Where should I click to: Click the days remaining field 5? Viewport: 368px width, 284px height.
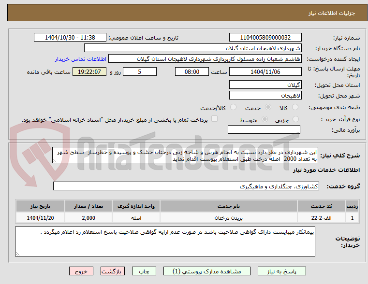point(140,71)
